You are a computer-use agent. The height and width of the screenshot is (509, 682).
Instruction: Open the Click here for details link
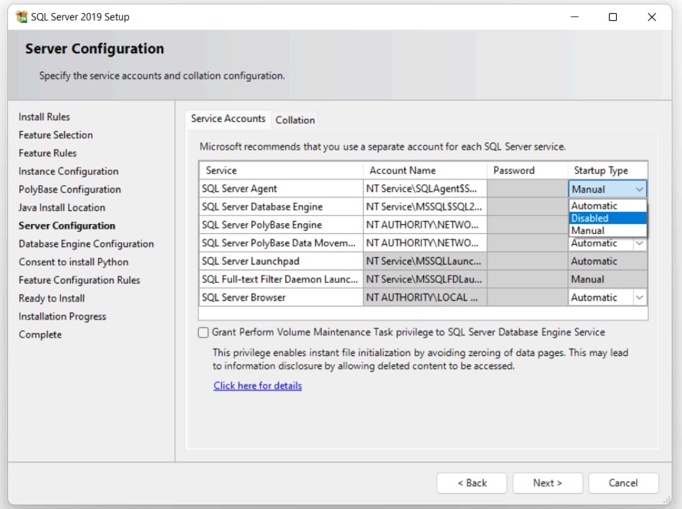click(257, 386)
